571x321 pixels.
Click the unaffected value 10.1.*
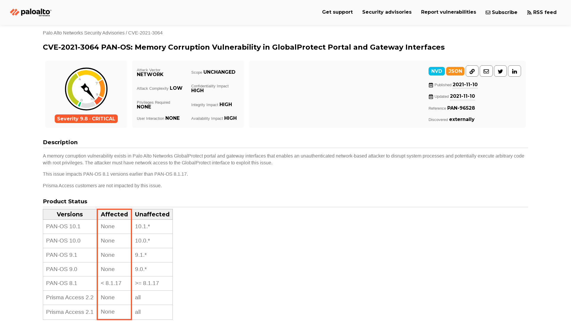(x=142, y=226)
